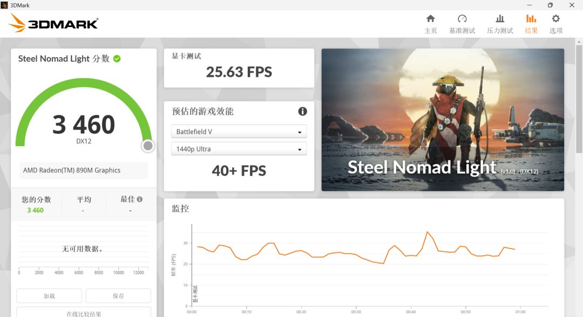
Task: Go to the 主页 home icon
Action: (x=431, y=18)
